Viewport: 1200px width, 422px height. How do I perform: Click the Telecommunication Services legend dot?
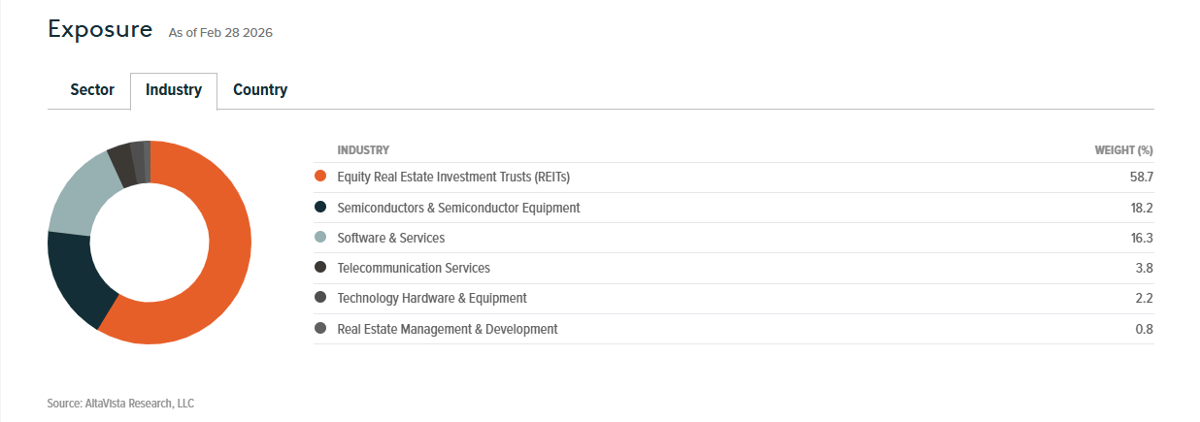[320, 268]
